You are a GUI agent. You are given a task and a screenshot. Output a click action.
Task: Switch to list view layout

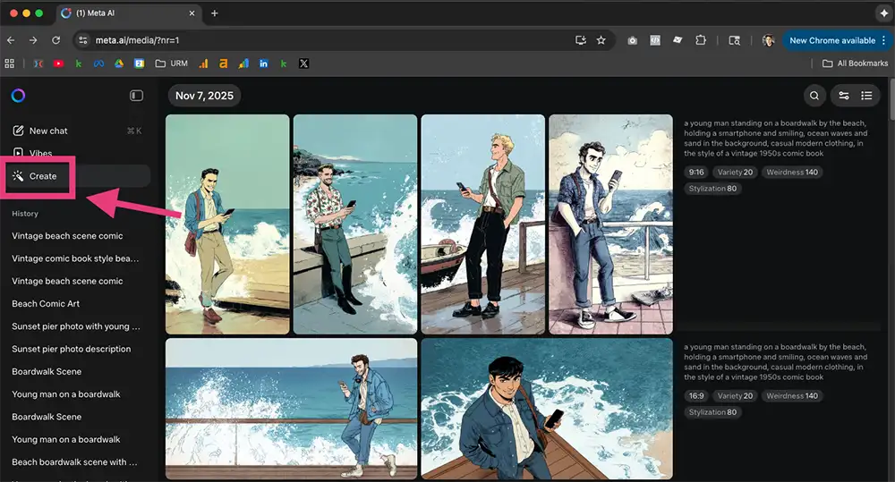866,96
